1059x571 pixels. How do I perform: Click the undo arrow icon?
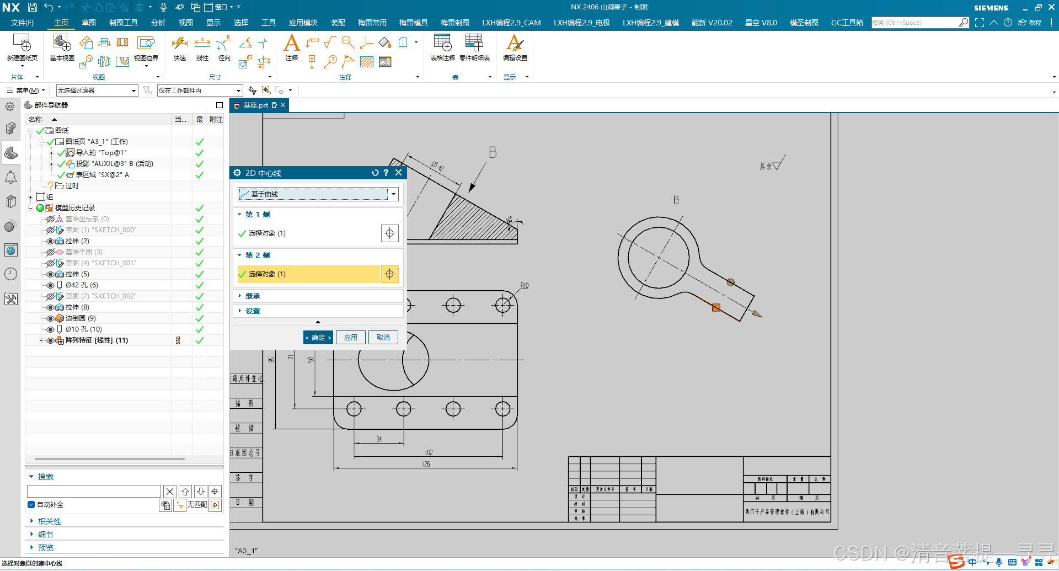click(x=49, y=7)
